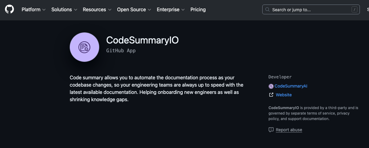Expand the Platform menu
Screen dimensions: 369x148
34,9
